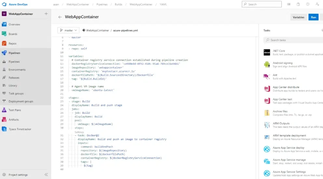Select the ARM Outputs task
Image resolution: width=323 pixels, height=179 pixels.
(293, 125)
